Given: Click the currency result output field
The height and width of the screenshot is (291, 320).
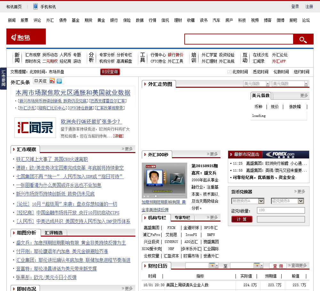Looking at the screenshot, I should pos(281,219).
